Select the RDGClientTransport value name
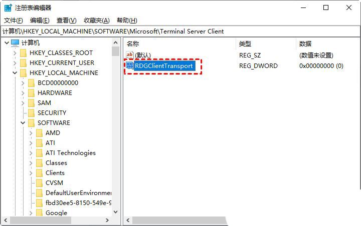361x226 pixels. (x=164, y=66)
